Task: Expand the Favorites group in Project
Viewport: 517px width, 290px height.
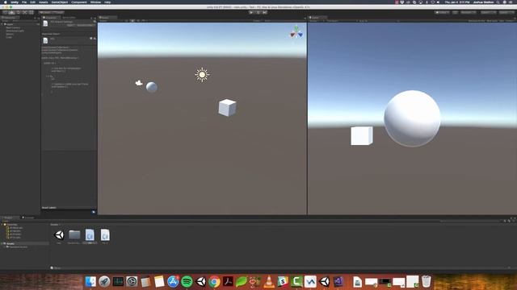Action: click(2, 225)
